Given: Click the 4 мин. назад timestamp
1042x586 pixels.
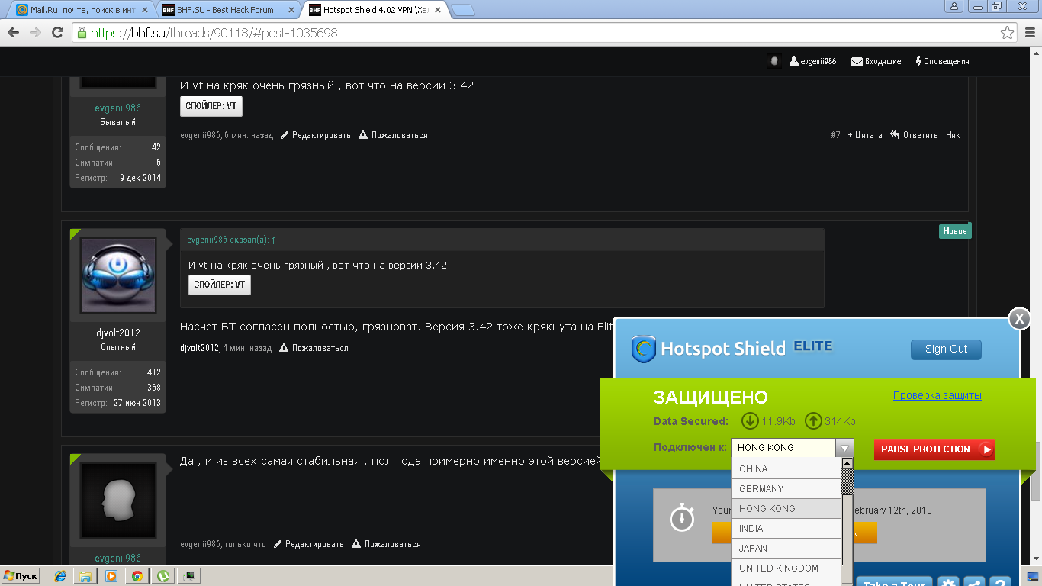Looking at the screenshot, I should pyautogui.click(x=247, y=348).
